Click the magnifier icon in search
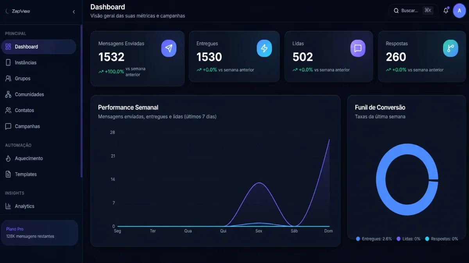The height and width of the screenshot is (263, 469). pyautogui.click(x=396, y=11)
